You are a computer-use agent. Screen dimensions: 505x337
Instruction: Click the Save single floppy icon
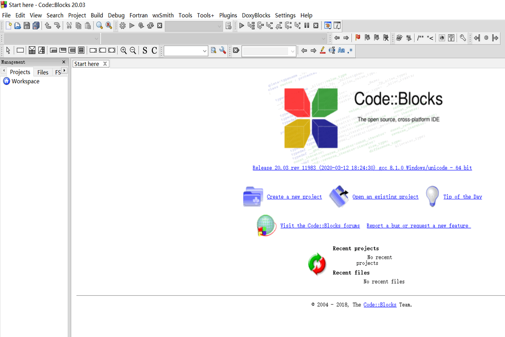(x=27, y=25)
